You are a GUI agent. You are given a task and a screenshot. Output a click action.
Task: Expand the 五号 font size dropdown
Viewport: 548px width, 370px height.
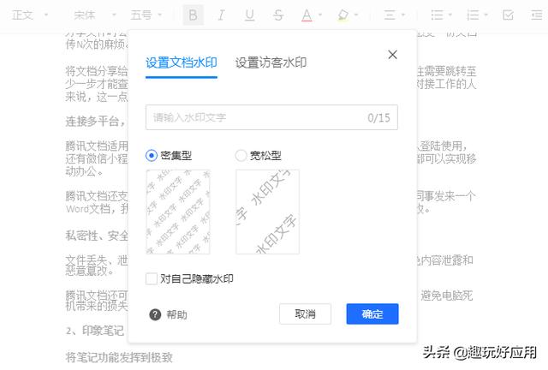coord(148,15)
